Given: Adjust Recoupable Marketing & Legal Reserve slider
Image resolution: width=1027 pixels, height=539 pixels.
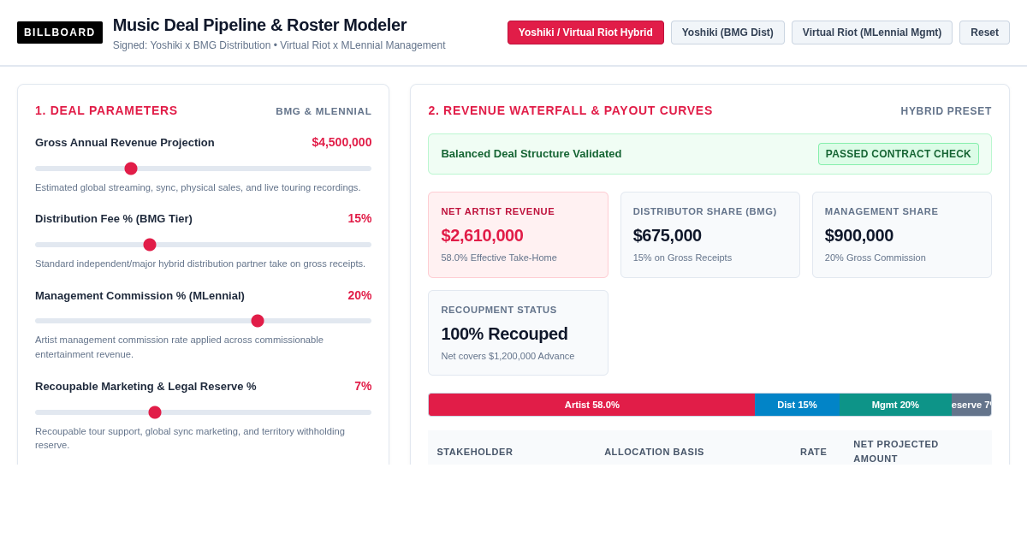Looking at the screenshot, I should pos(203,412).
